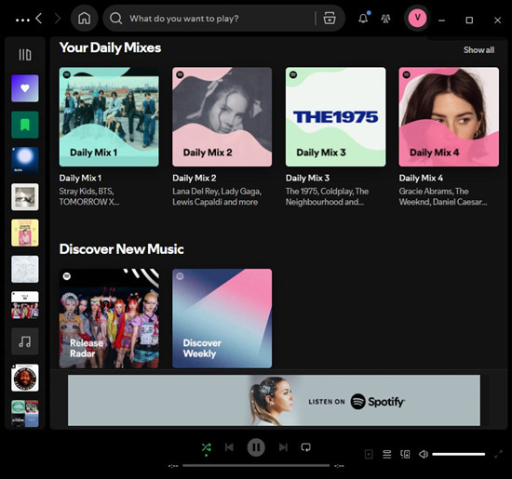
Task: Open the bearded man podcast cover
Action: (x=25, y=378)
